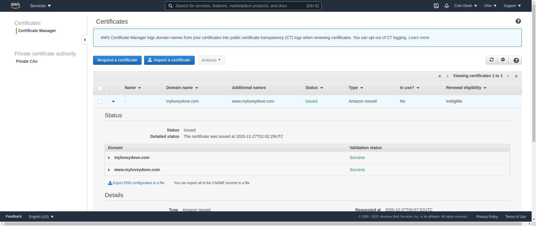Go to first page of certificates
The image size is (536, 226).
click(440, 76)
